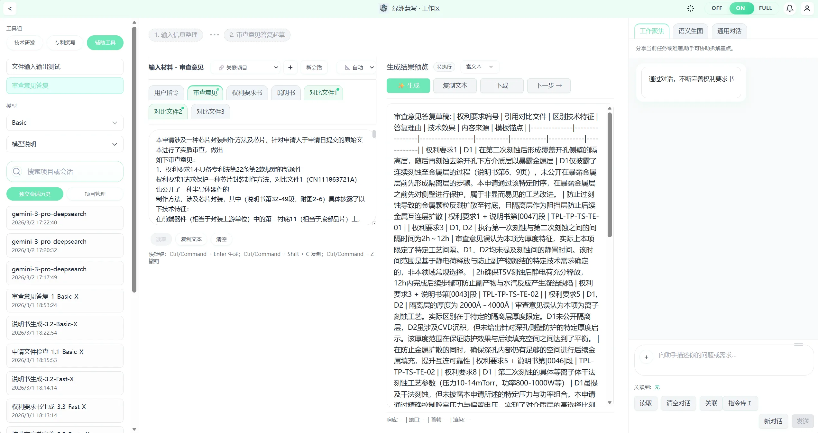Click the 关联 button
818x433 pixels.
(x=711, y=403)
